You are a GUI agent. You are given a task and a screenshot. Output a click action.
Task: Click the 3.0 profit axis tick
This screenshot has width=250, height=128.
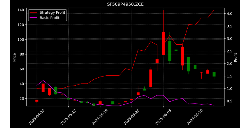229,39
